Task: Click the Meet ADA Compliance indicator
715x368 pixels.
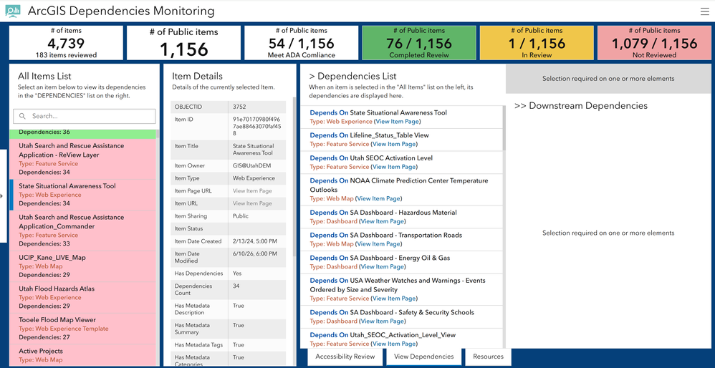Action: (x=302, y=43)
